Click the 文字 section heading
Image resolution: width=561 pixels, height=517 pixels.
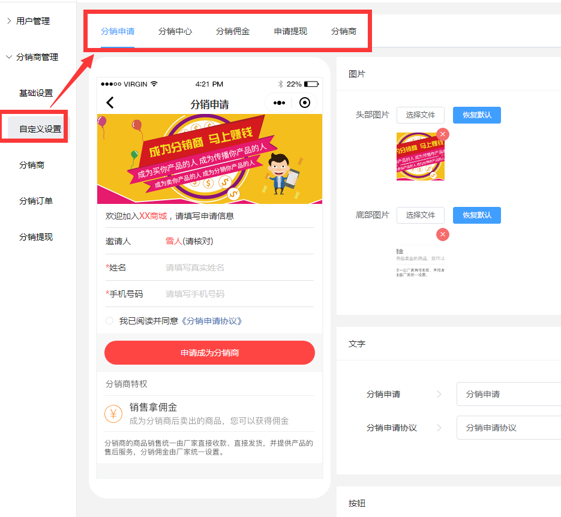pos(357,344)
